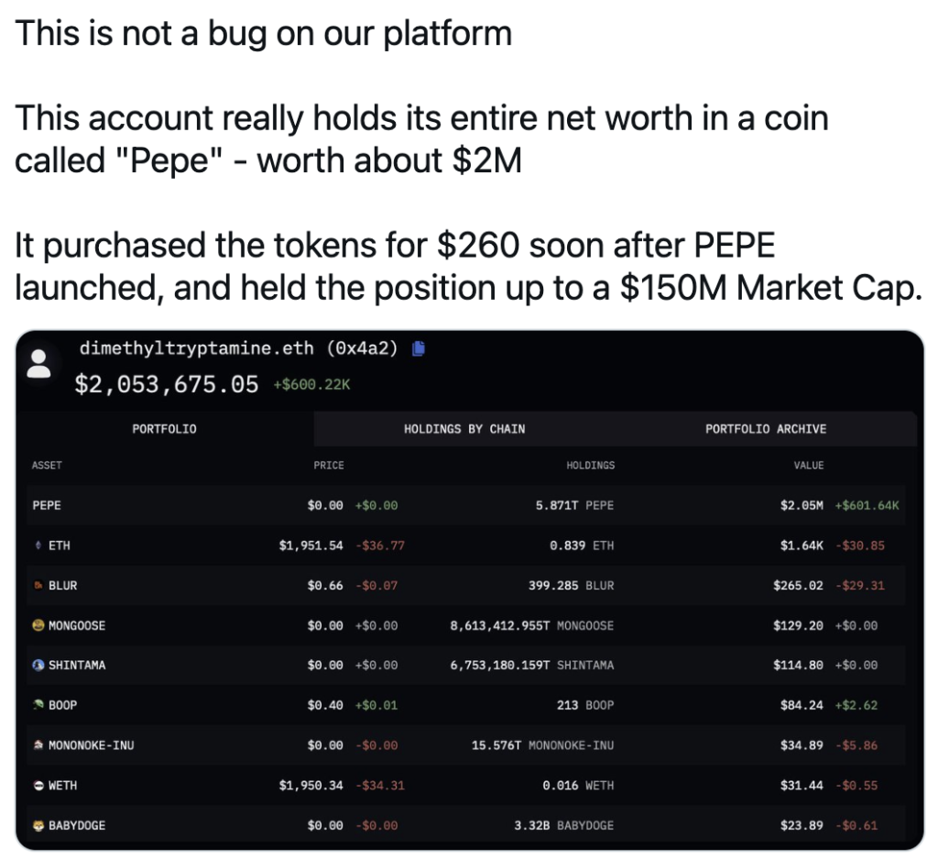Image resolution: width=938 pixels, height=859 pixels.
Task: Open the PORTFOLIO ARCHIVE tab
Action: (765, 428)
